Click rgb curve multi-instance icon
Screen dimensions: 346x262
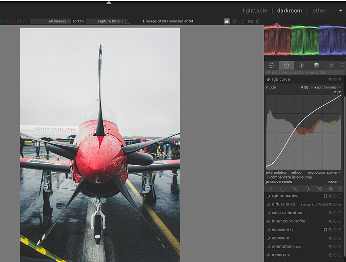click(330, 80)
